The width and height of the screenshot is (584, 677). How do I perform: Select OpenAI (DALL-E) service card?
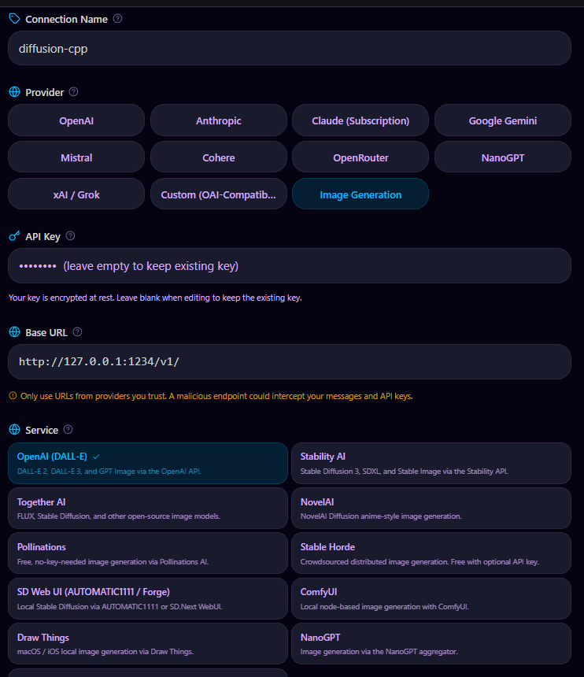(148, 464)
